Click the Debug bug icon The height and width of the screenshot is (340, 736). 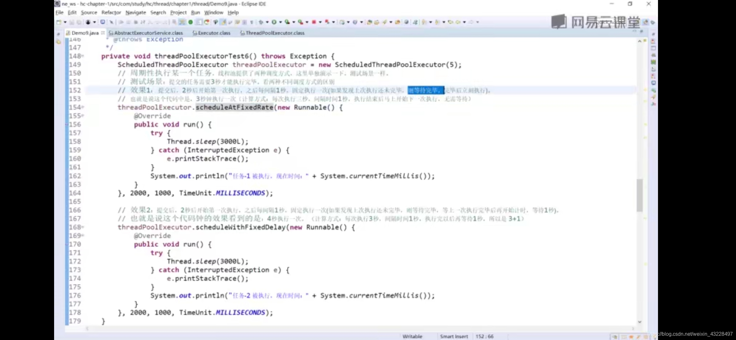pos(260,22)
